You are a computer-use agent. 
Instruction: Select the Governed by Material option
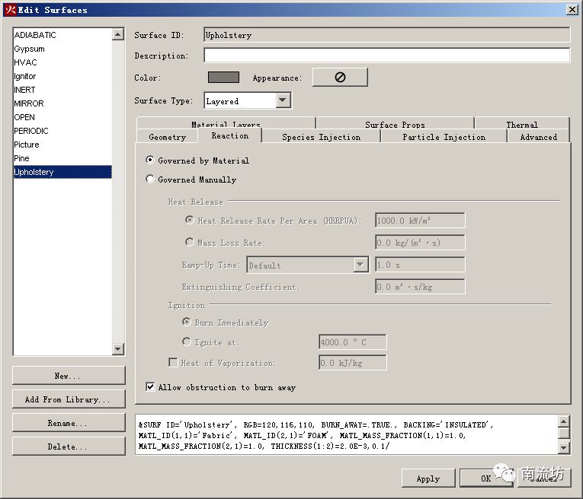tap(150, 161)
